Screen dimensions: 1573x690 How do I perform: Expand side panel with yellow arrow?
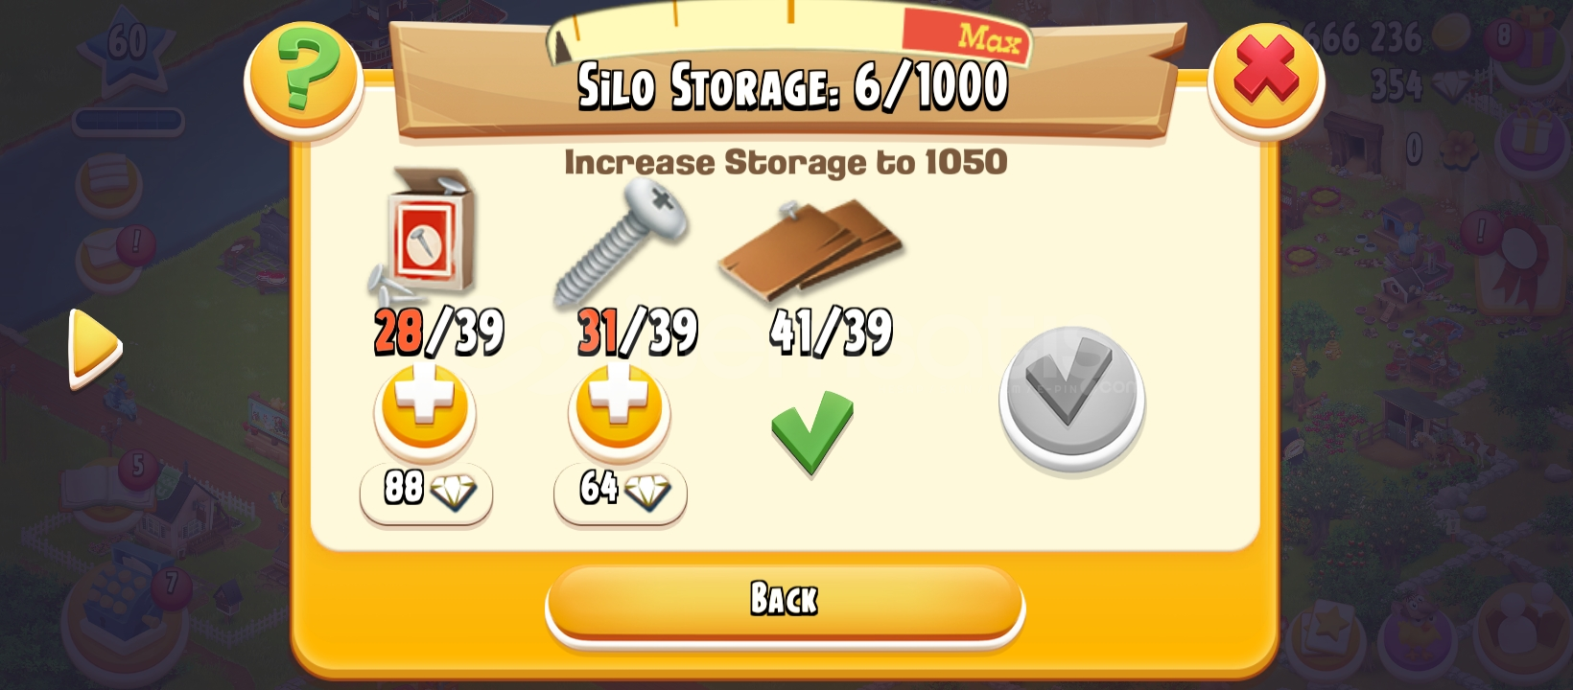pos(94,347)
